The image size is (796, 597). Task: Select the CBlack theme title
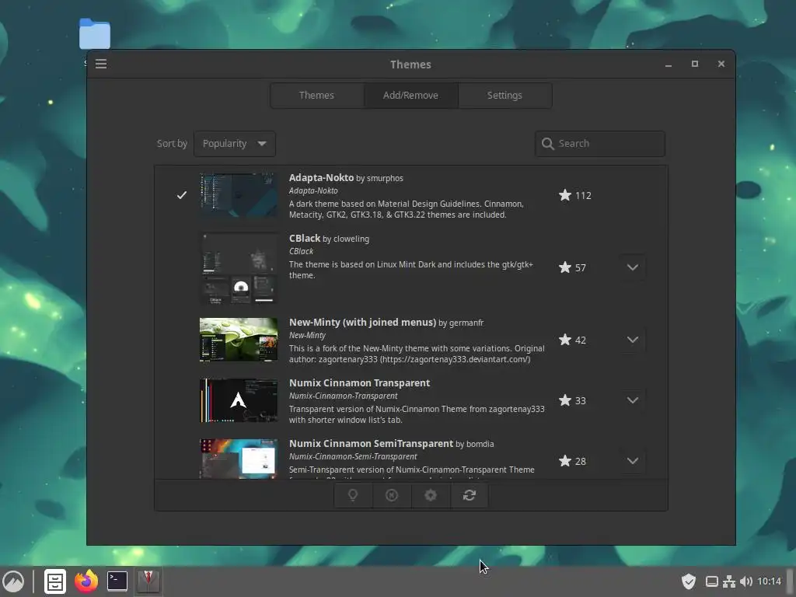click(305, 238)
